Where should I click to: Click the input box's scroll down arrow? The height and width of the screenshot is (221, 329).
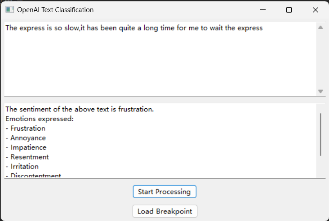pos(320,91)
